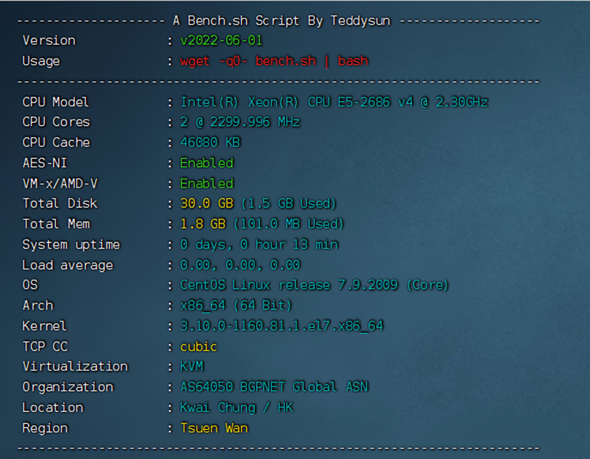Click the "OS" label
Image resolution: width=590 pixels, height=459 pixels.
[30, 285]
